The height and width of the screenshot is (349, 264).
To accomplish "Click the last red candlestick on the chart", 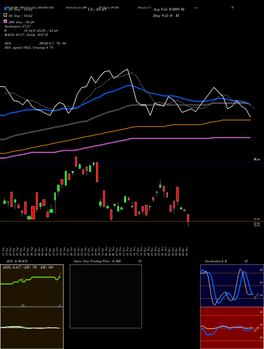I will point(188,218).
